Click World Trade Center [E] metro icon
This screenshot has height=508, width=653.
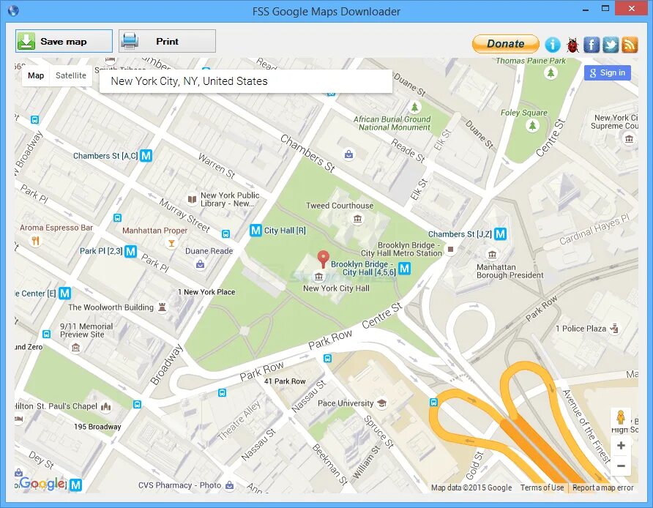64,293
